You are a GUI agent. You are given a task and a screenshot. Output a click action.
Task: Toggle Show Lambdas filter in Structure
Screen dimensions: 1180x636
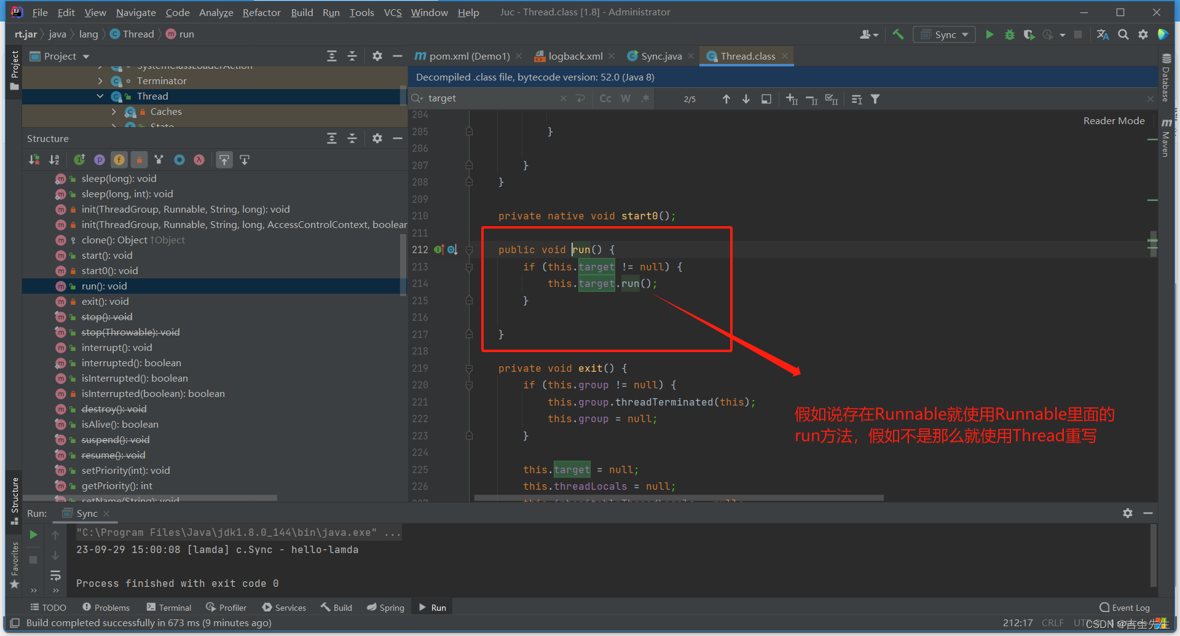(x=199, y=160)
